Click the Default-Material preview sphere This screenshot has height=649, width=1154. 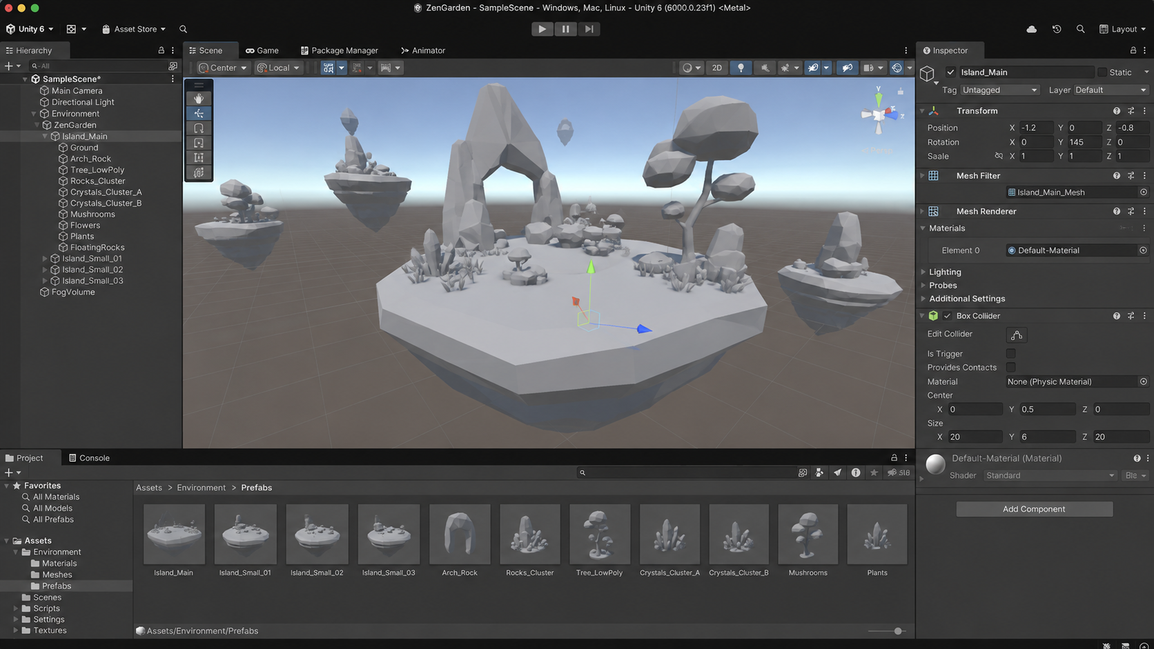click(x=935, y=464)
